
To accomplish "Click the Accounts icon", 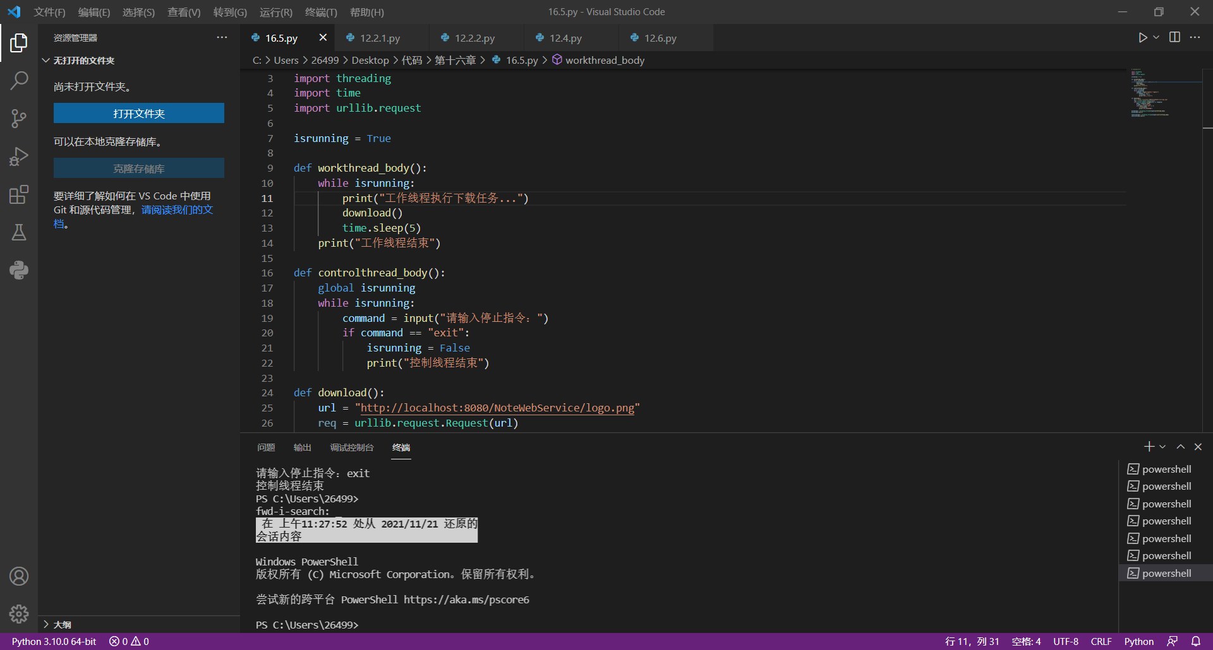I will [19, 576].
